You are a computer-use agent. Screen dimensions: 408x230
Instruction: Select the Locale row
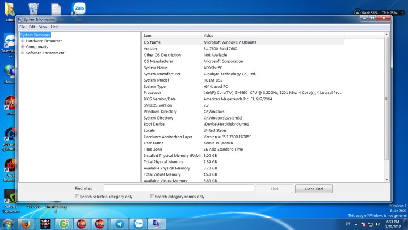coord(243,130)
